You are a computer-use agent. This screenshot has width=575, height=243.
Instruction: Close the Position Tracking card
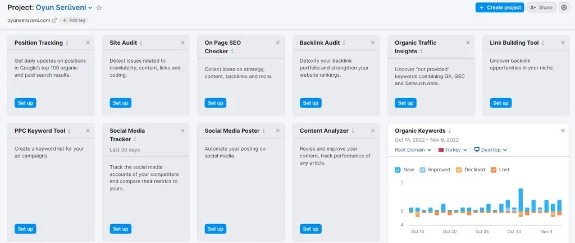[x=88, y=43]
